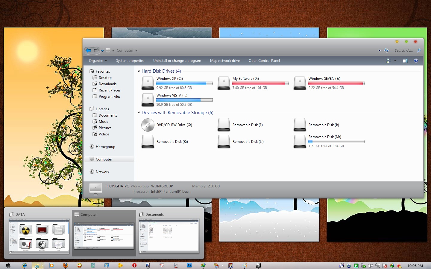The image size is (431, 269).
Task: Click the volume speaker tray icon
Action: (370, 266)
